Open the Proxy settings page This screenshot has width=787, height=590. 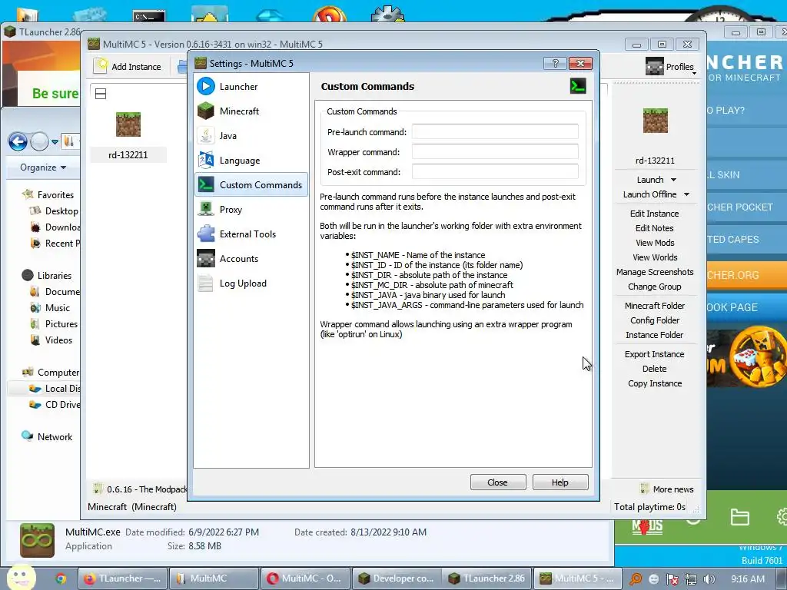point(251,209)
